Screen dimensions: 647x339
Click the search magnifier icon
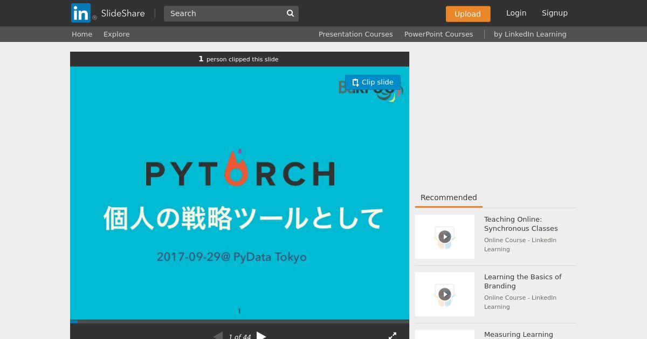pos(290,13)
